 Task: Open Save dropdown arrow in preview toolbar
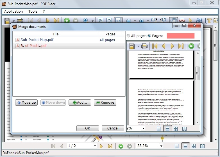pyautogui.click(x=138, y=46)
